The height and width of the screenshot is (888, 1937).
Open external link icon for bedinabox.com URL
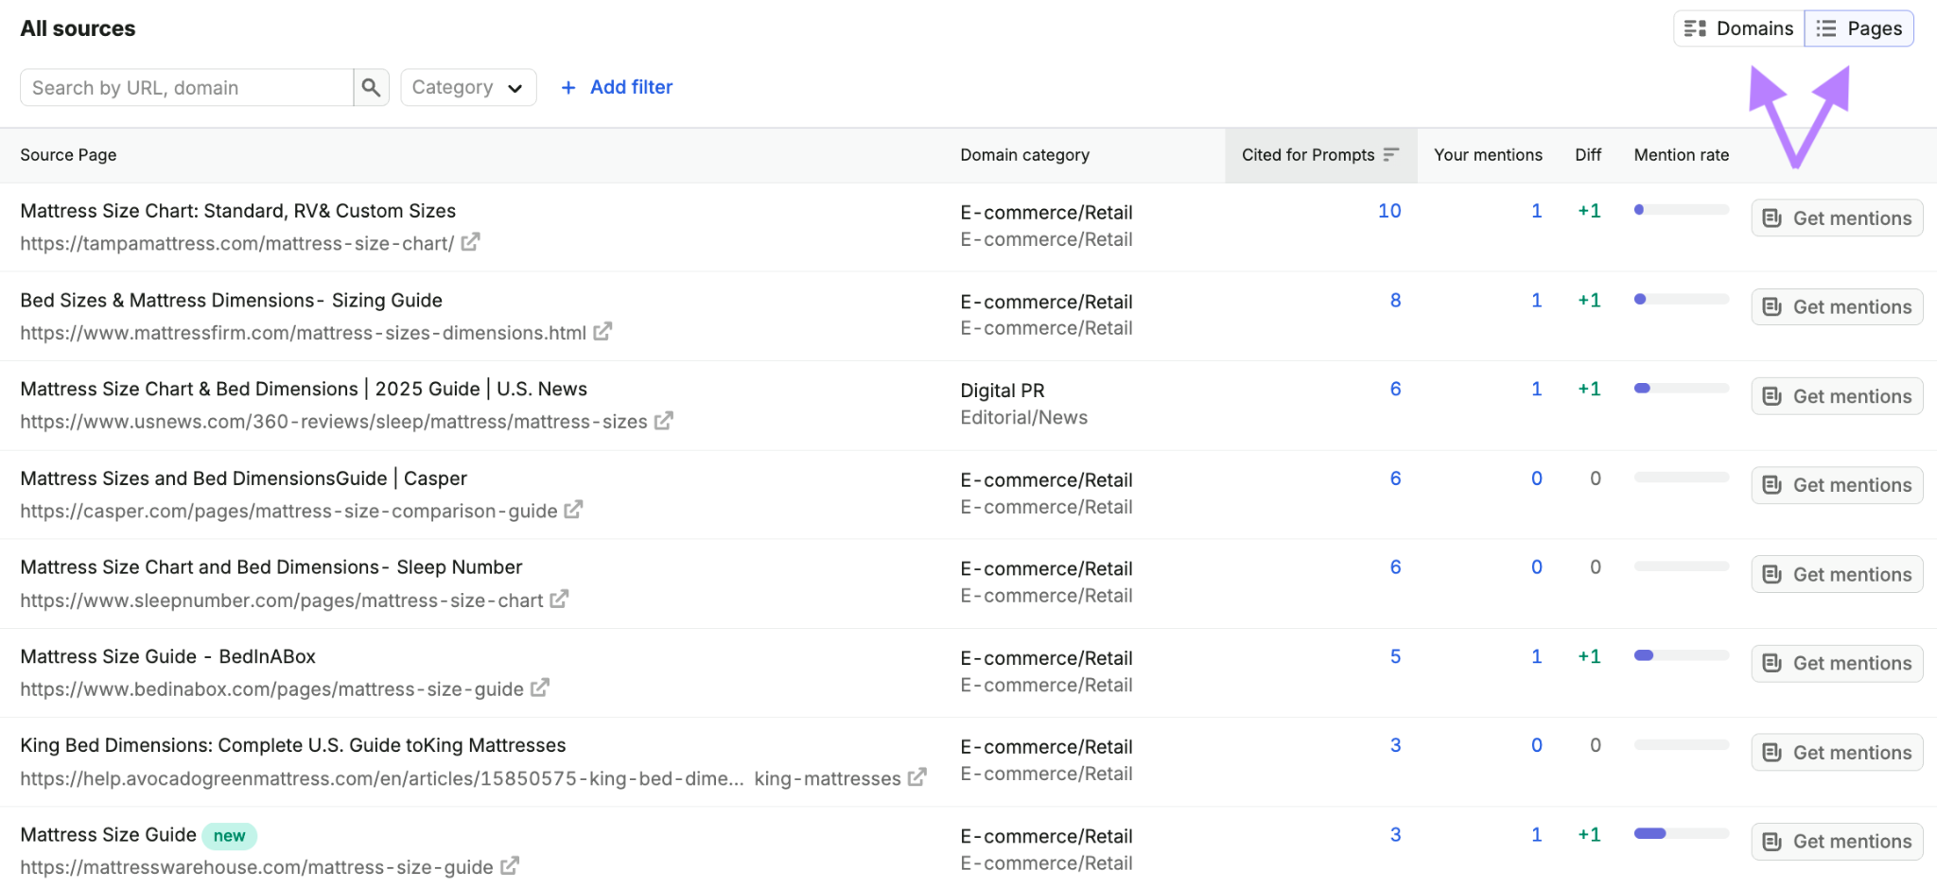pos(539,688)
